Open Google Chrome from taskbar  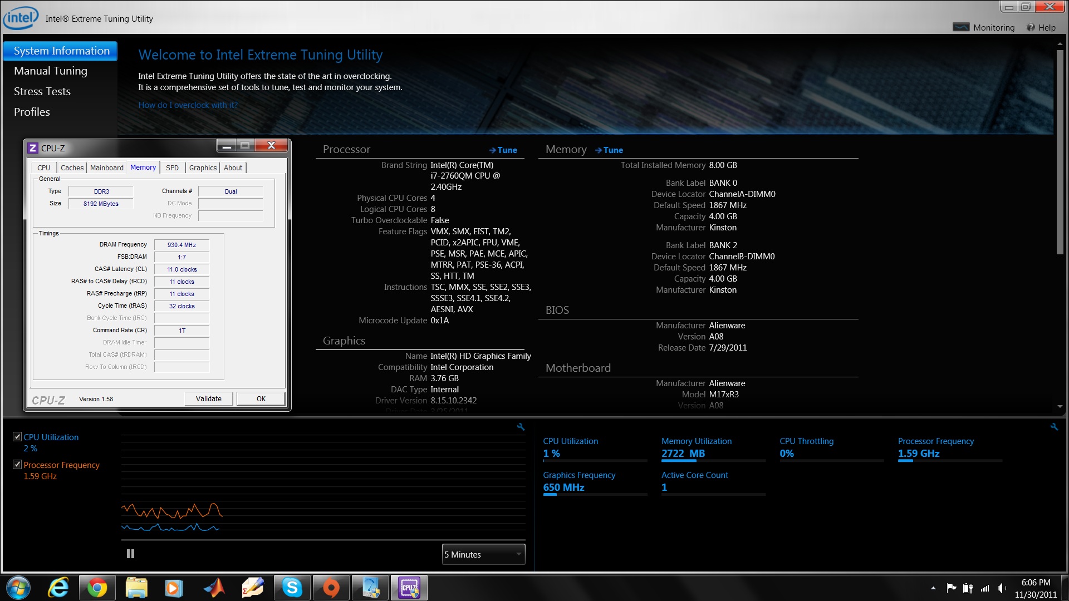coord(97,588)
